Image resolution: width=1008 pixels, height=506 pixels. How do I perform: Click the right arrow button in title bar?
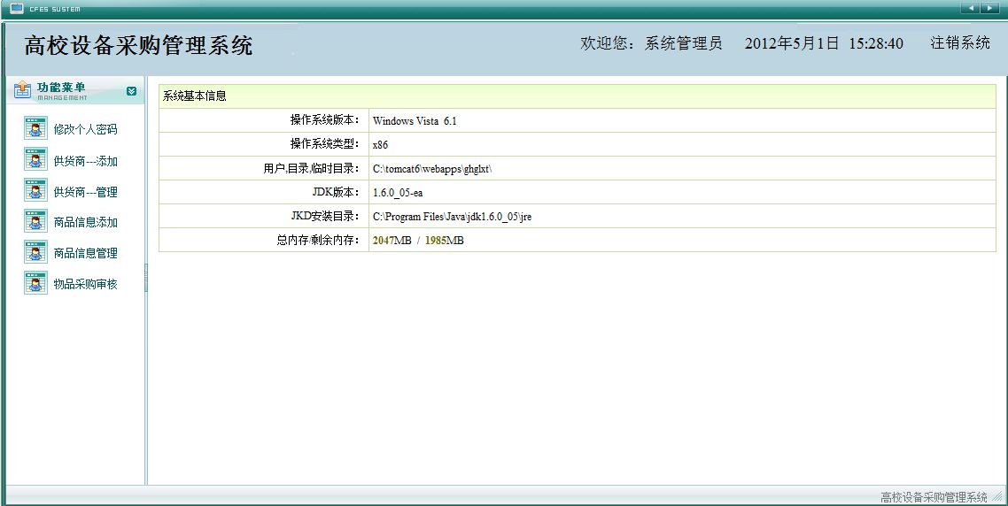(989, 8)
